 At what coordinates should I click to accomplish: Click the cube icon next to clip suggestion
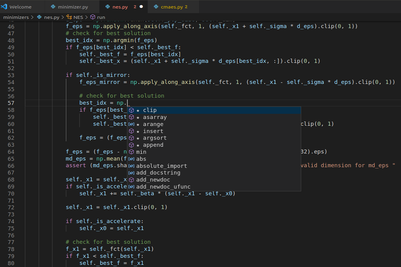pyautogui.click(x=132, y=110)
